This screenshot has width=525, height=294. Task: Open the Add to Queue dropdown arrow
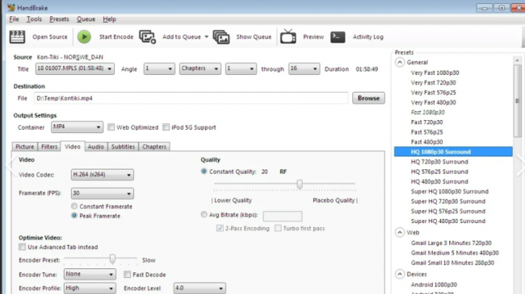click(x=206, y=37)
